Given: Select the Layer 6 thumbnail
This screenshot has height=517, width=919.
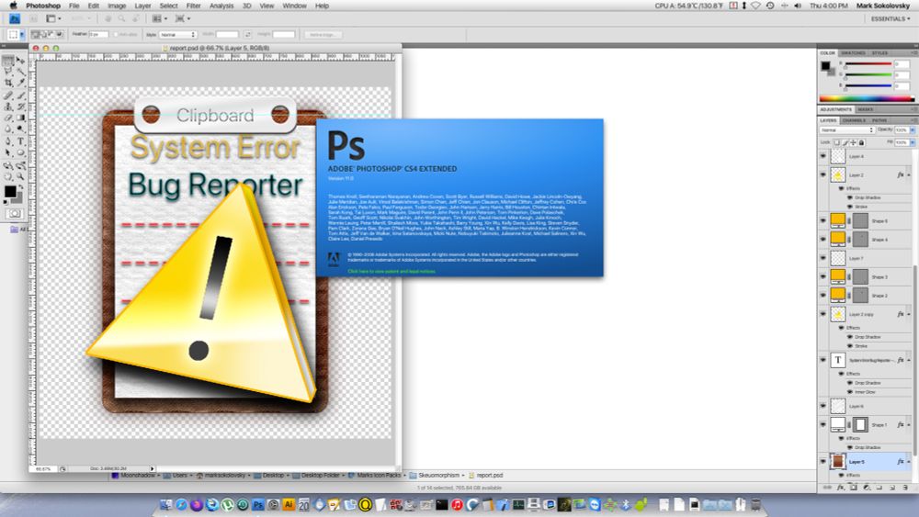Looking at the screenshot, I should click(838, 406).
